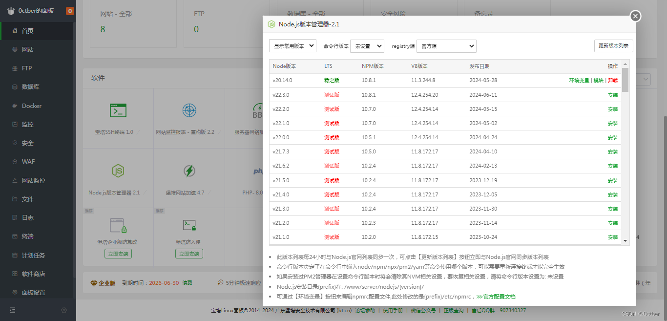Open the registry源 dropdown showing 官方源

click(x=446, y=46)
